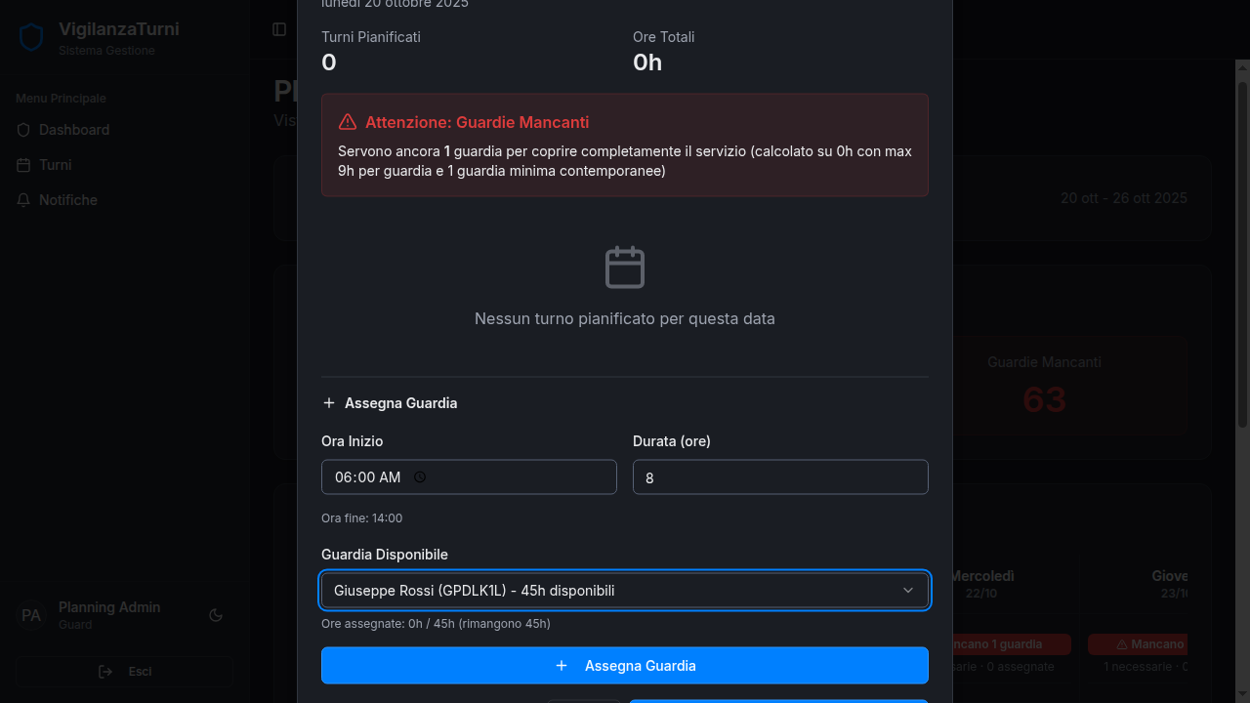1250x703 pixels.
Task: Go to Turni menu item
Action: coord(55,165)
